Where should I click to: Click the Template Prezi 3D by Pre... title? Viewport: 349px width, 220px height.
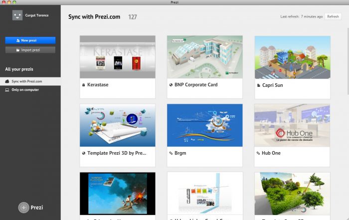117,153
